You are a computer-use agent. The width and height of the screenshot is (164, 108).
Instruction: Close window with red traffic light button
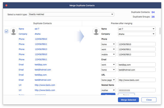(6, 5)
